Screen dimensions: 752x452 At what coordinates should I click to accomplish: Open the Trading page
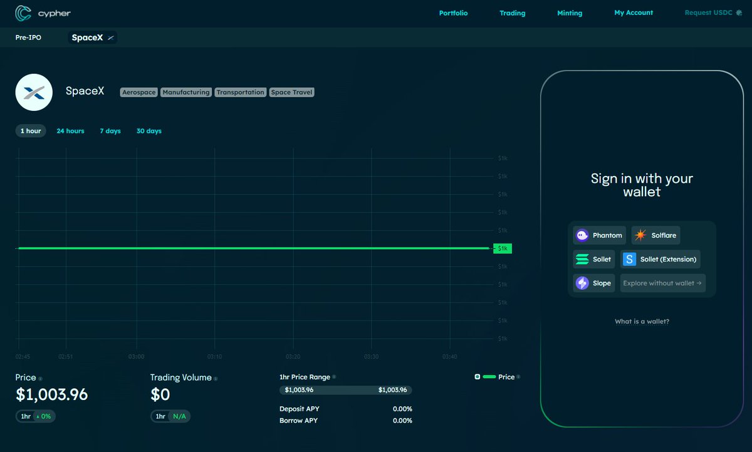pyautogui.click(x=513, y=13)
